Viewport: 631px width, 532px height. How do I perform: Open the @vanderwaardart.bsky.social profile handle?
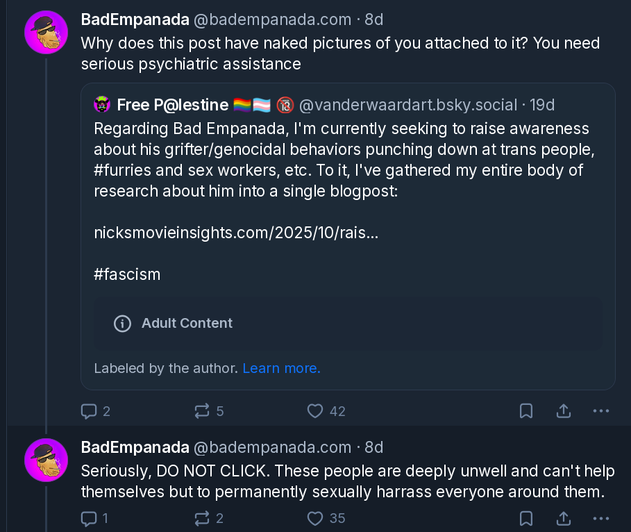coord(408,106)
